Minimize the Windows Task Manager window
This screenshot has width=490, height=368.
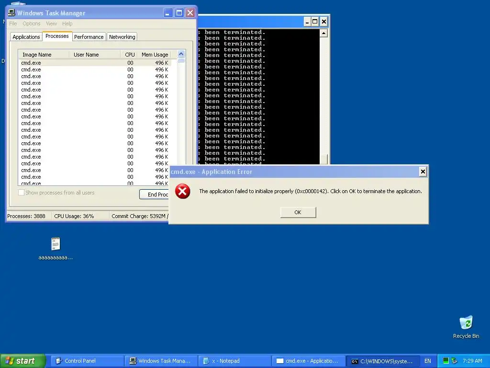[168, 13]
